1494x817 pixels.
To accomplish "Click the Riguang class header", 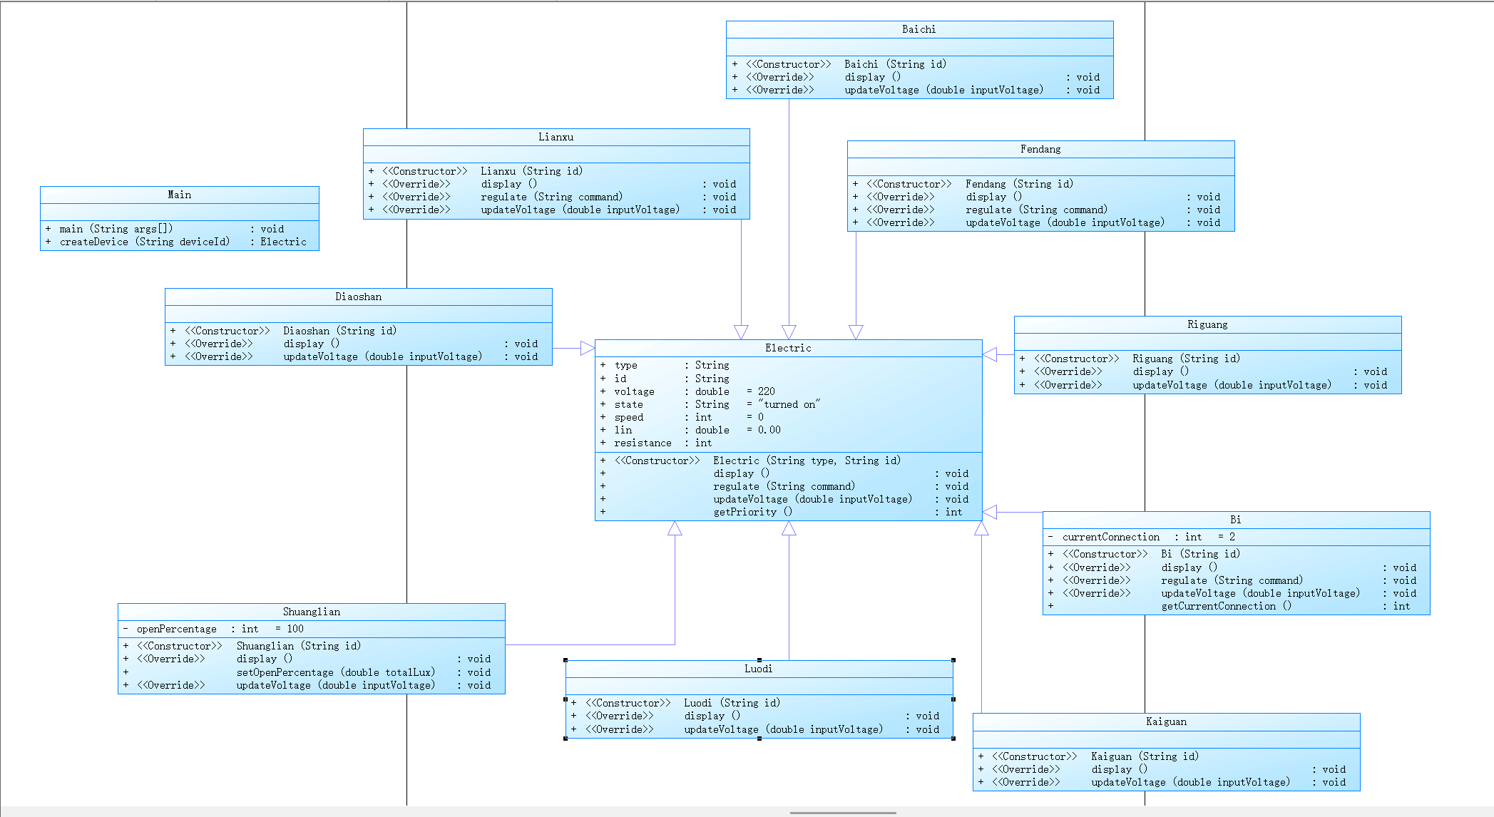I will (1207, 324).
